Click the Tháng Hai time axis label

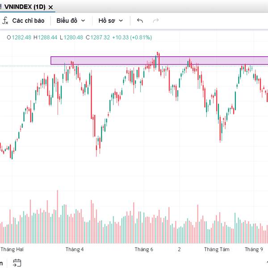[x=12, y=249]
